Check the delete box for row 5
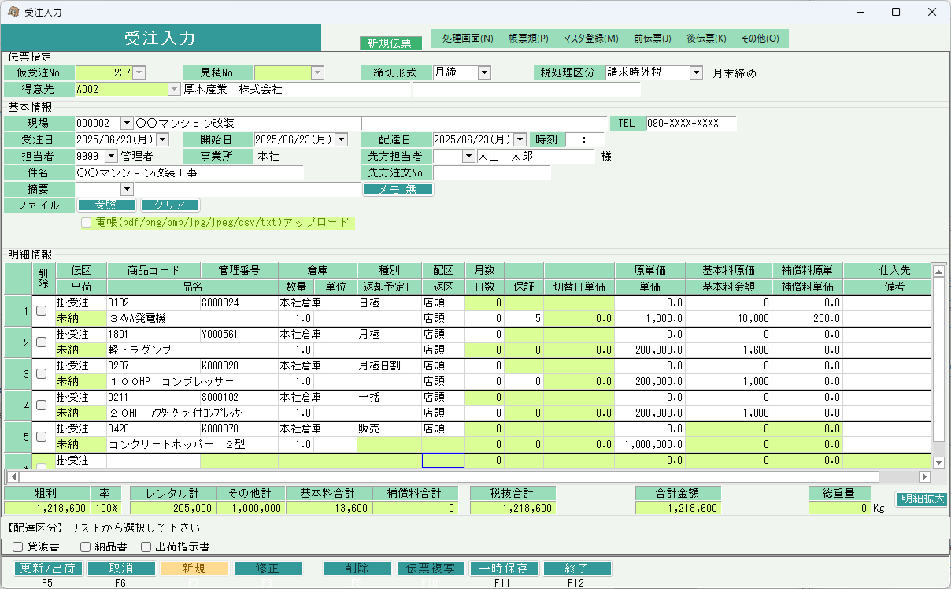This screenshot has width=951, height=589. pyautogui.click(x=42, y=437)
